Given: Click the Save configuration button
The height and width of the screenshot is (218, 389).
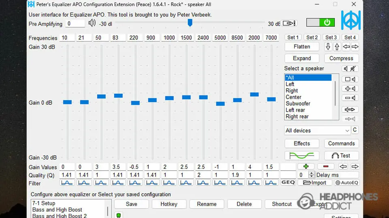Looking at the screenshot, I should coord(131,204).
